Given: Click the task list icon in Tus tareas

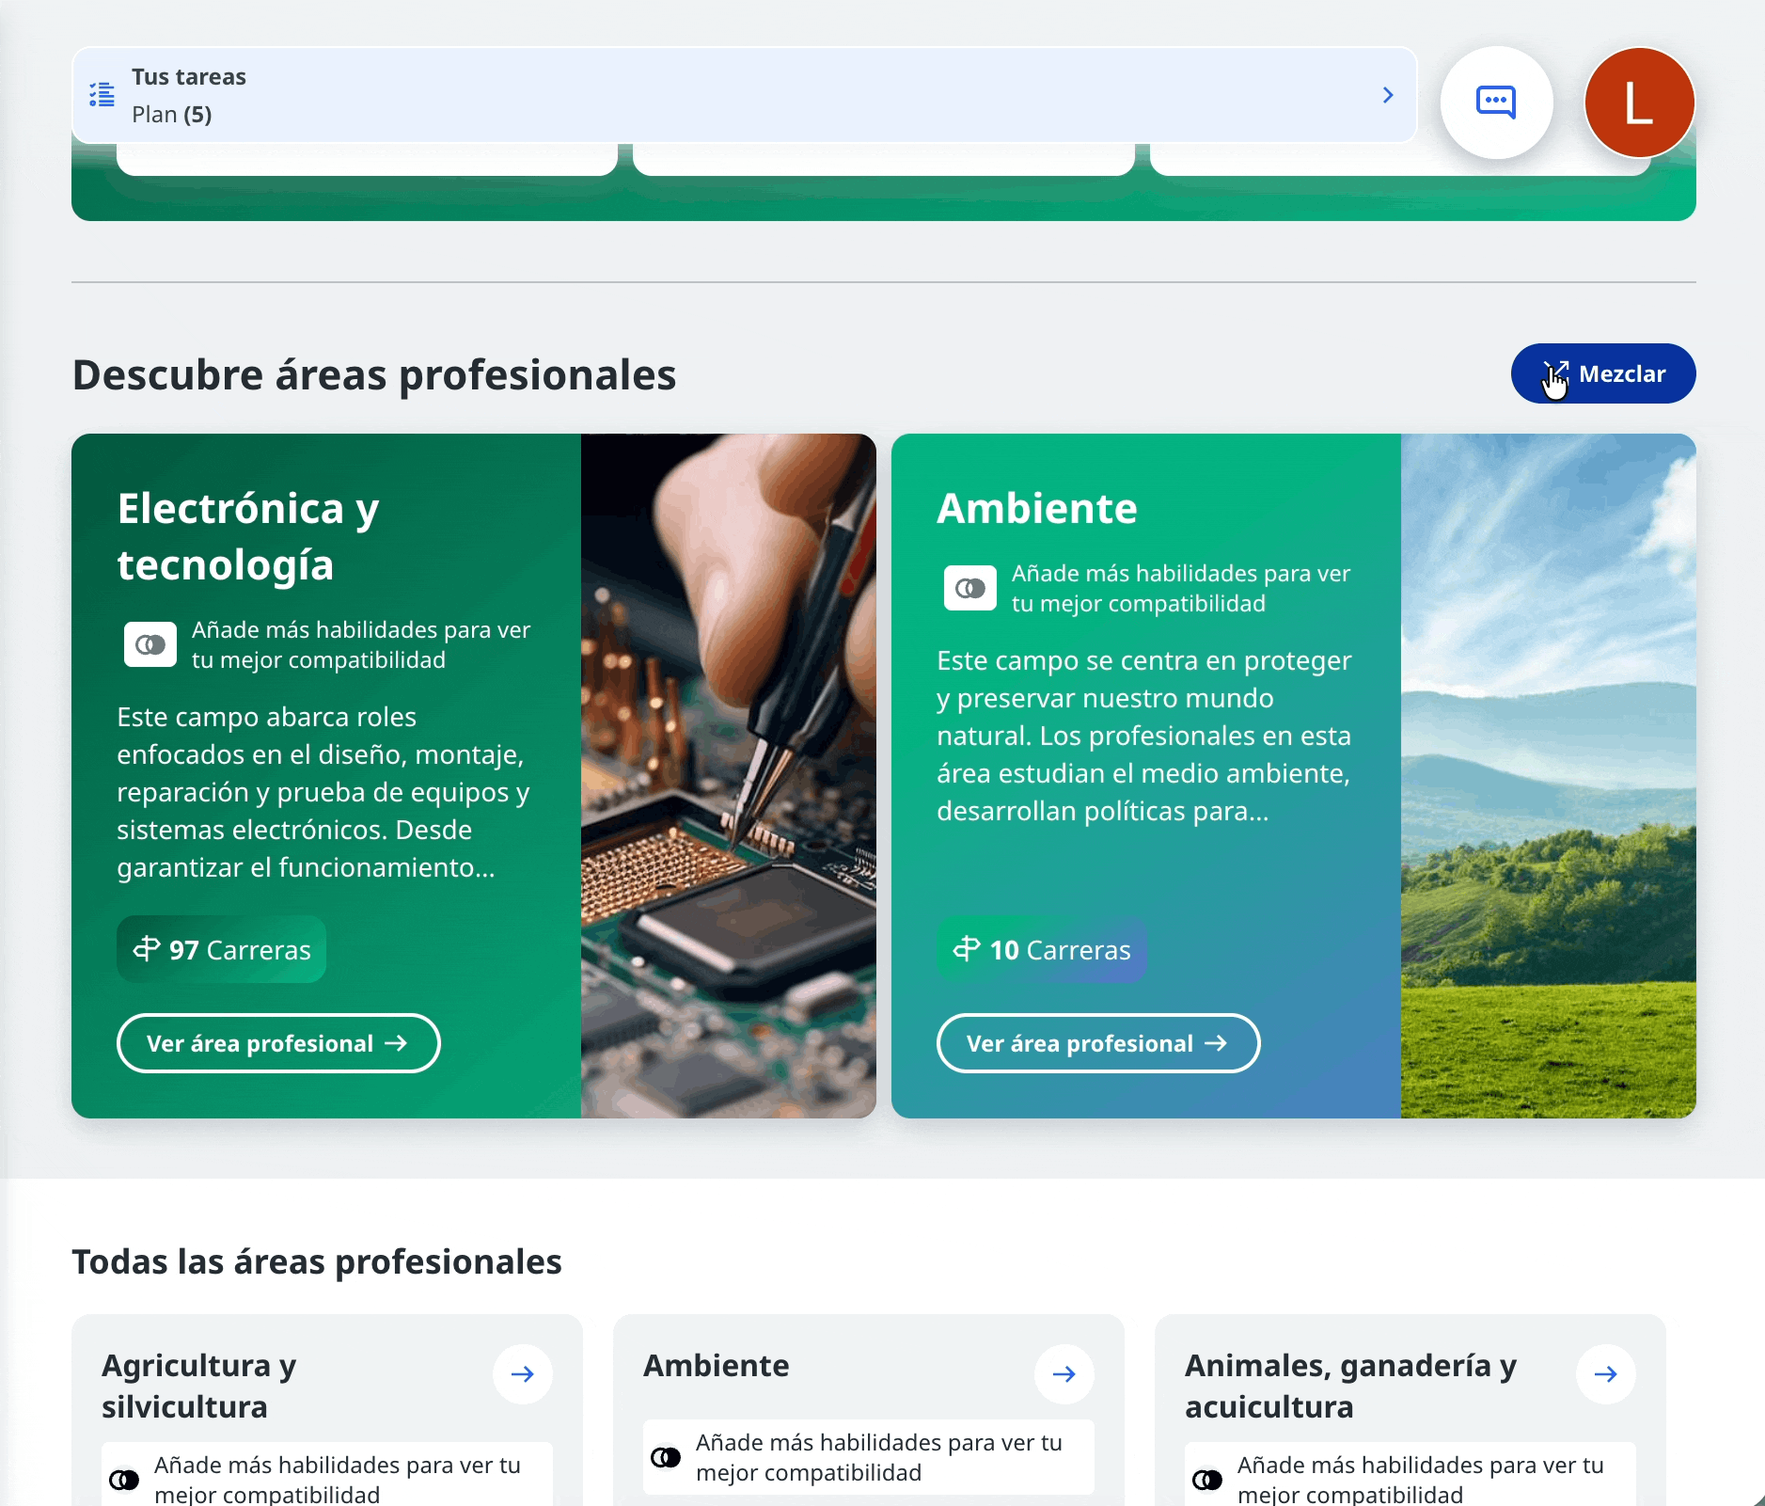Looking at the screenshot, I should click(x=102, y=95).
